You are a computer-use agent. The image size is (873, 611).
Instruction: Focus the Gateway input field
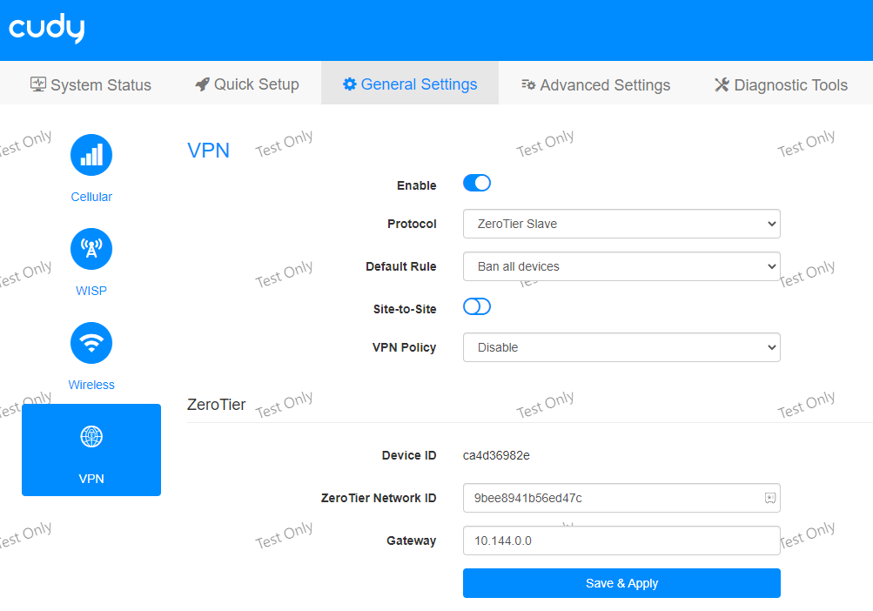pos(622,540)
